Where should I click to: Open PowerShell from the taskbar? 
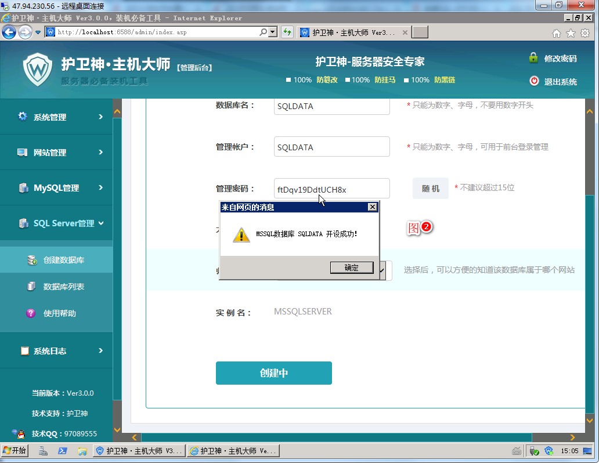point(63,451)
